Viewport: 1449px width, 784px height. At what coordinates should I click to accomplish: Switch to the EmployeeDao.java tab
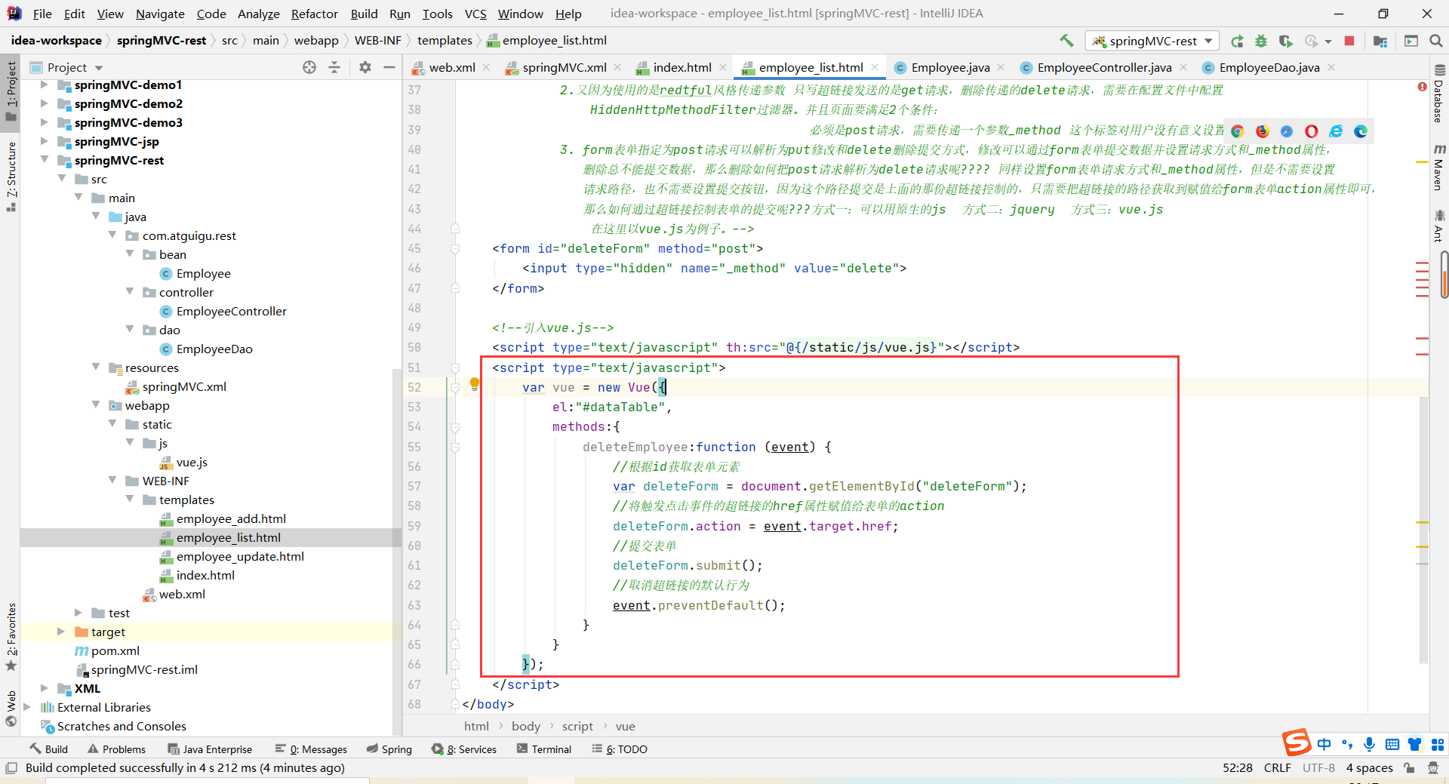1269,67
